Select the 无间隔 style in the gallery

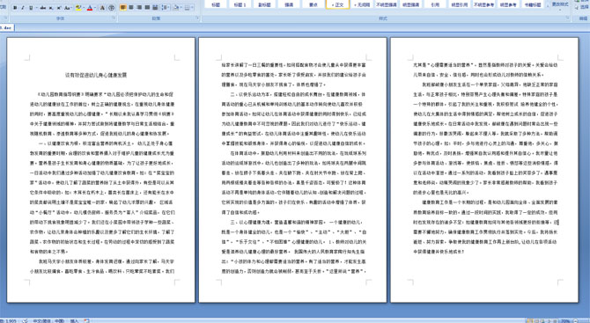(x=362, y=4)
